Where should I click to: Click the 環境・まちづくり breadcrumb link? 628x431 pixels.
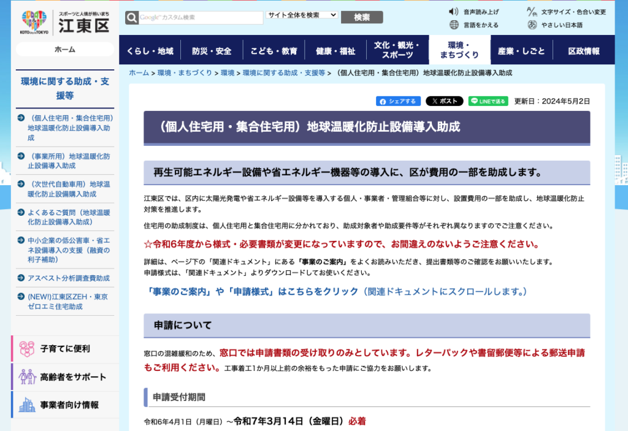point(185,73)
